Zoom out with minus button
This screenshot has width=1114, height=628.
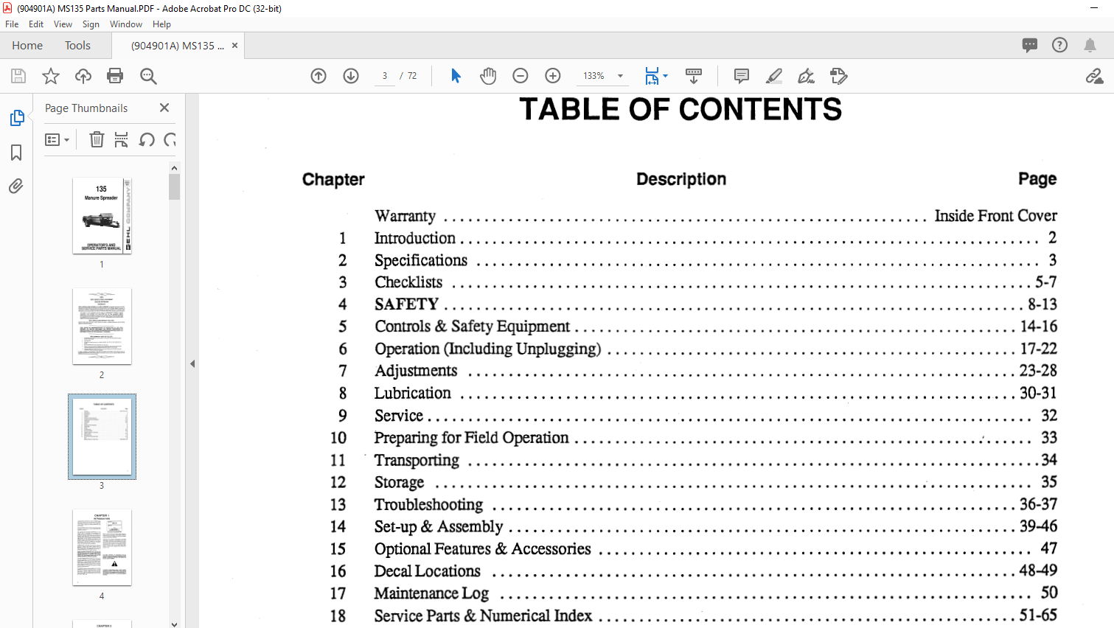tap(521, 76)
